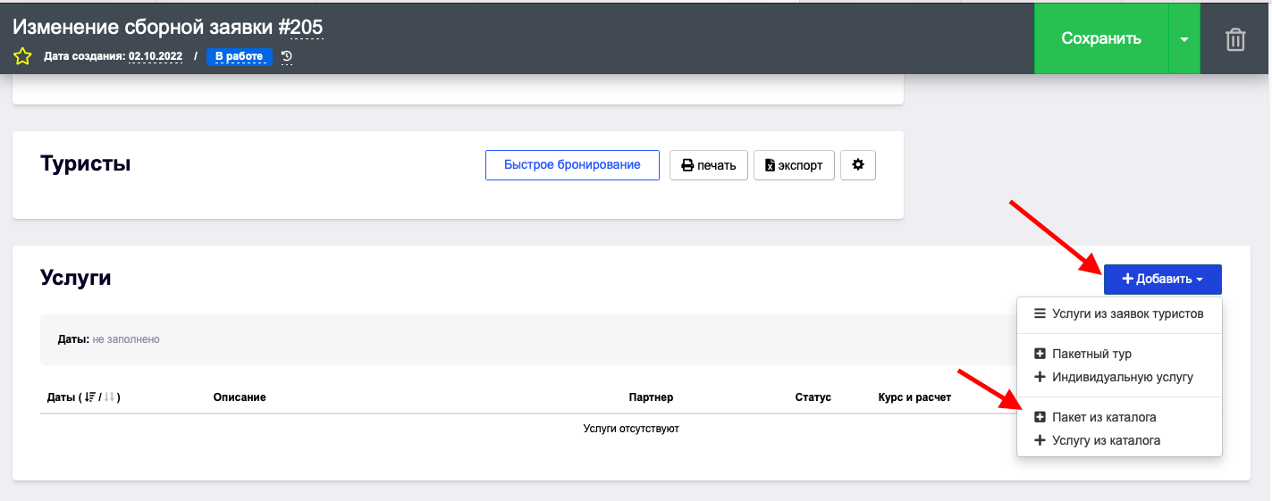The width and height of the screenshot is (1272, 501).
Task: Choose Индивидуальную услугу from the menu
Action: [1119, 377]
